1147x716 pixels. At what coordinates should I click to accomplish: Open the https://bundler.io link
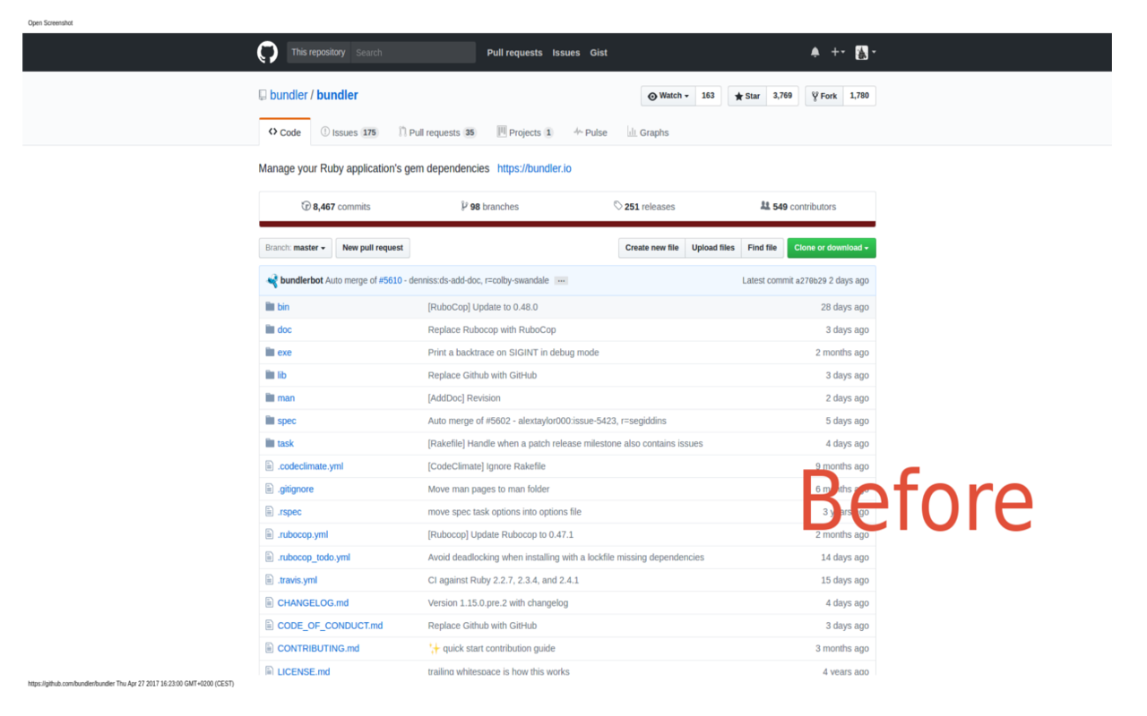click(x=534, y=168)
